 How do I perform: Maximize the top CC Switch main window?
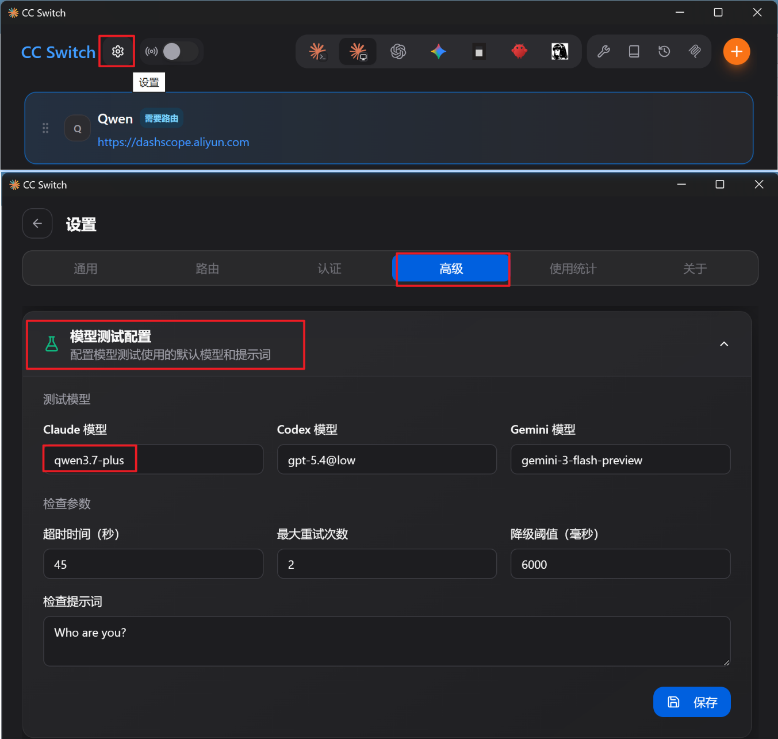718,12
